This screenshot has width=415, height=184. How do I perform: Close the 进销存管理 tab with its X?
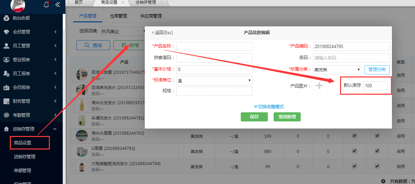(x=162, y=2)
